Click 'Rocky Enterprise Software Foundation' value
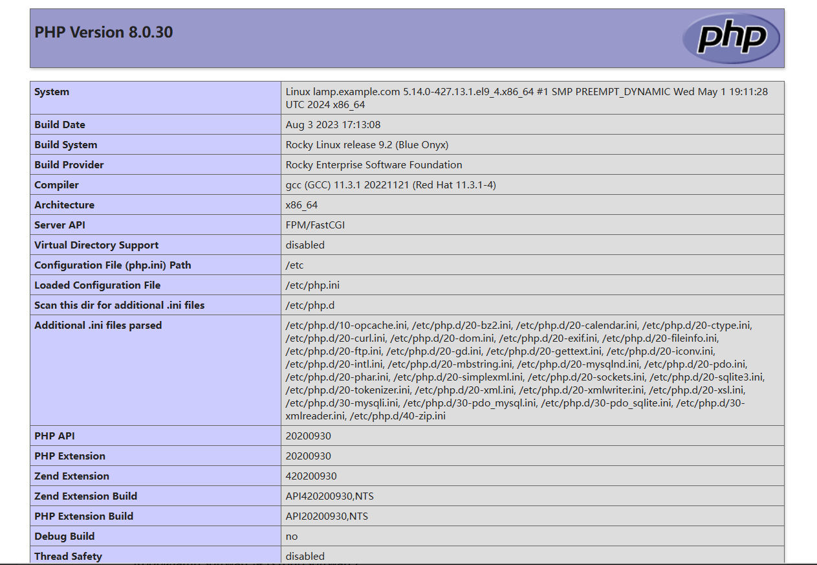This screenshot has width=817, height=565. pyautogui.click(x=374, y=165)
